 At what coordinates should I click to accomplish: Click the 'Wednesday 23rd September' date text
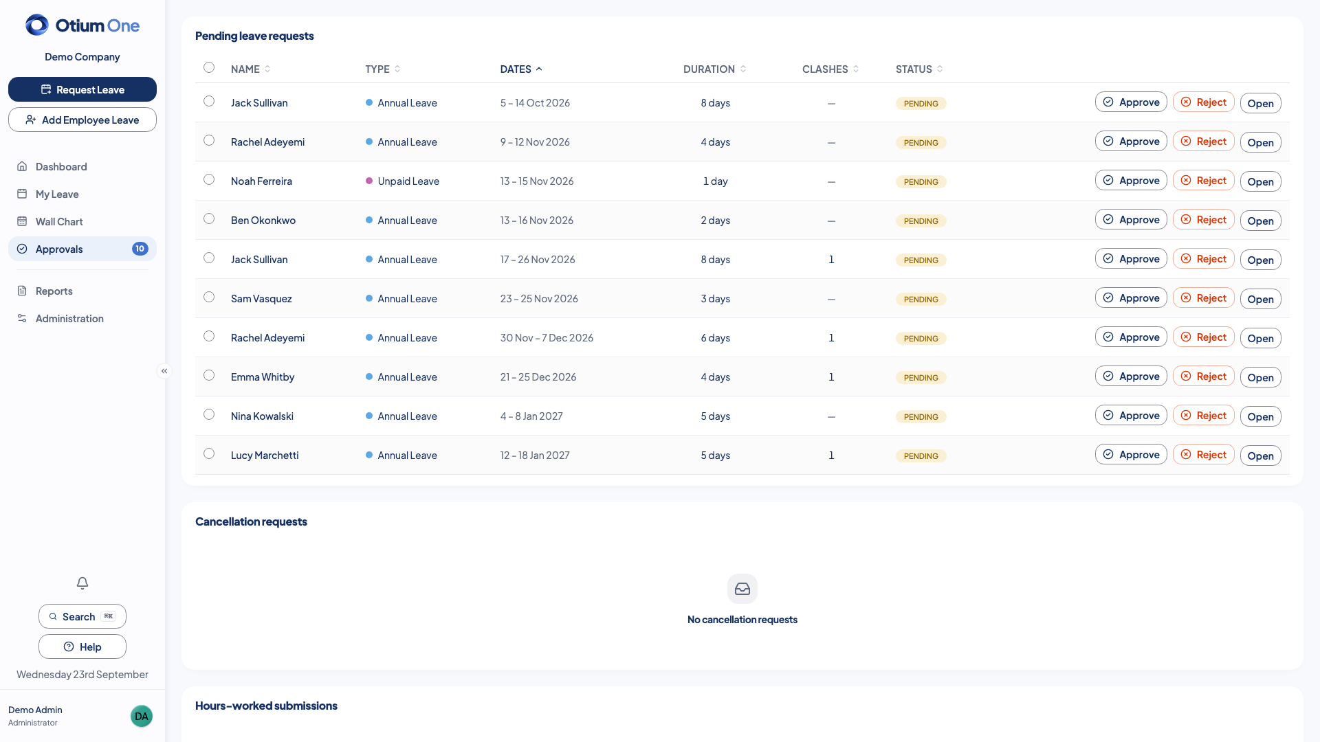pos(82,674)
